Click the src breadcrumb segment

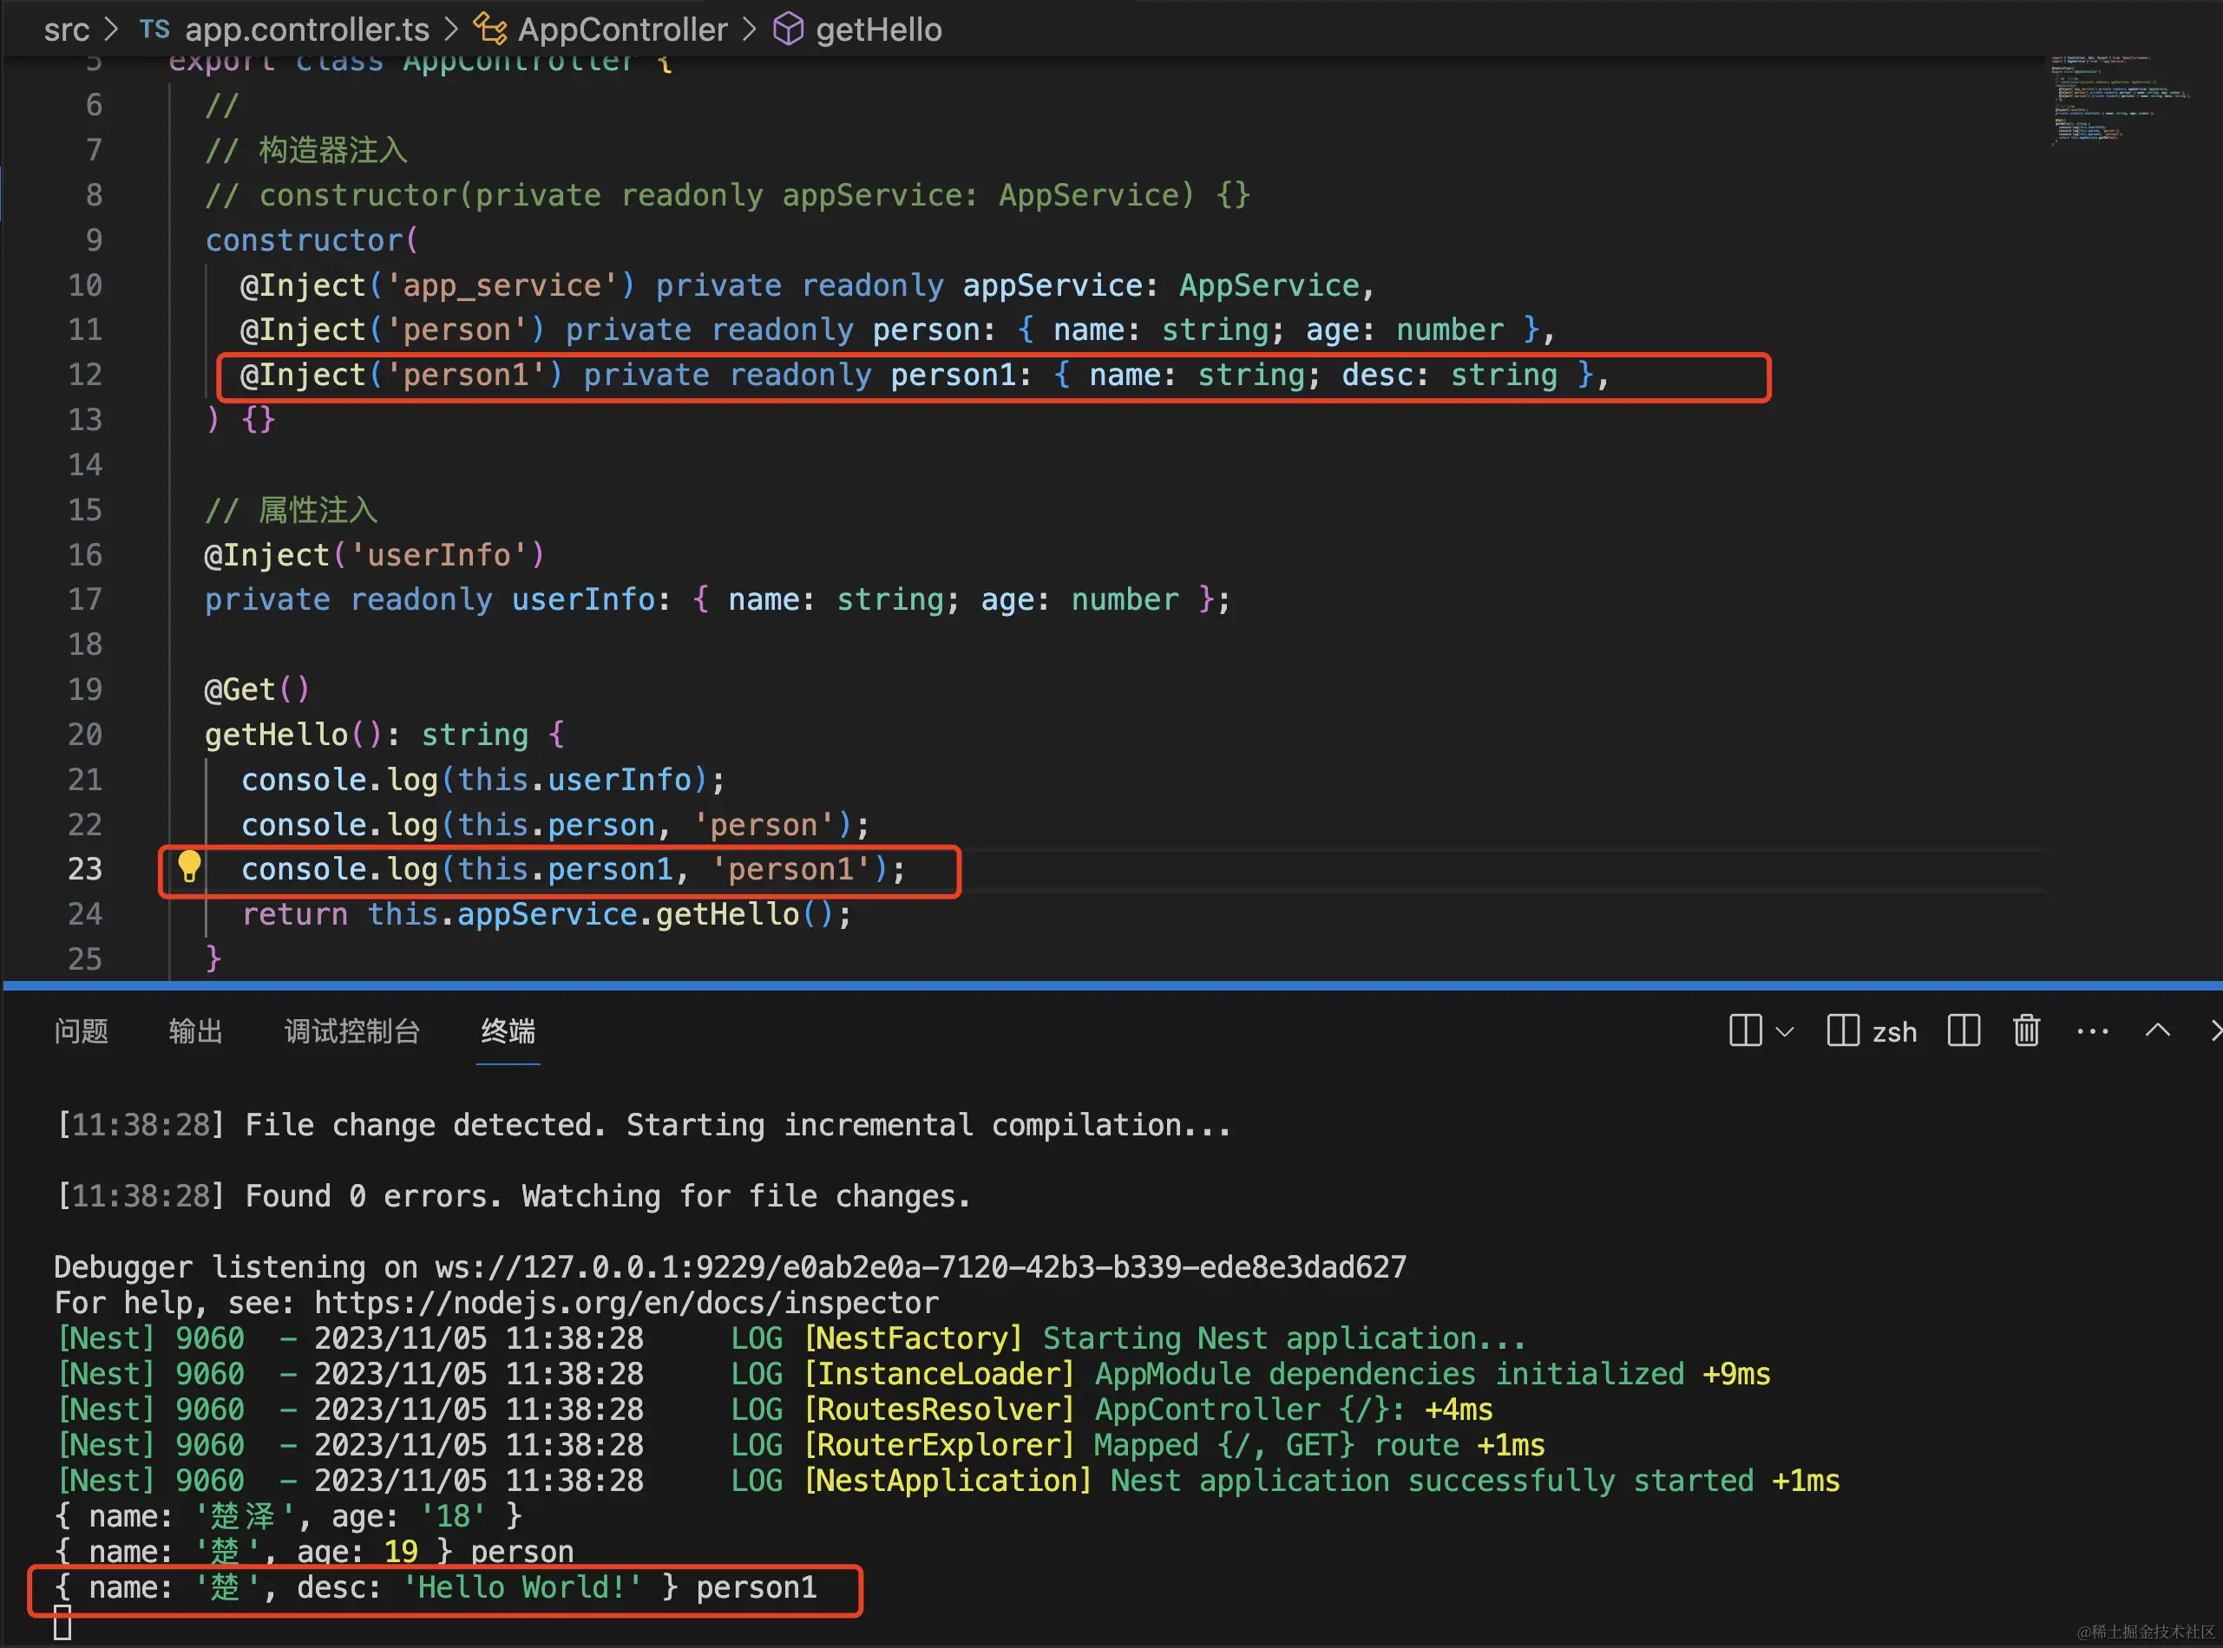(x=67, y=30)
